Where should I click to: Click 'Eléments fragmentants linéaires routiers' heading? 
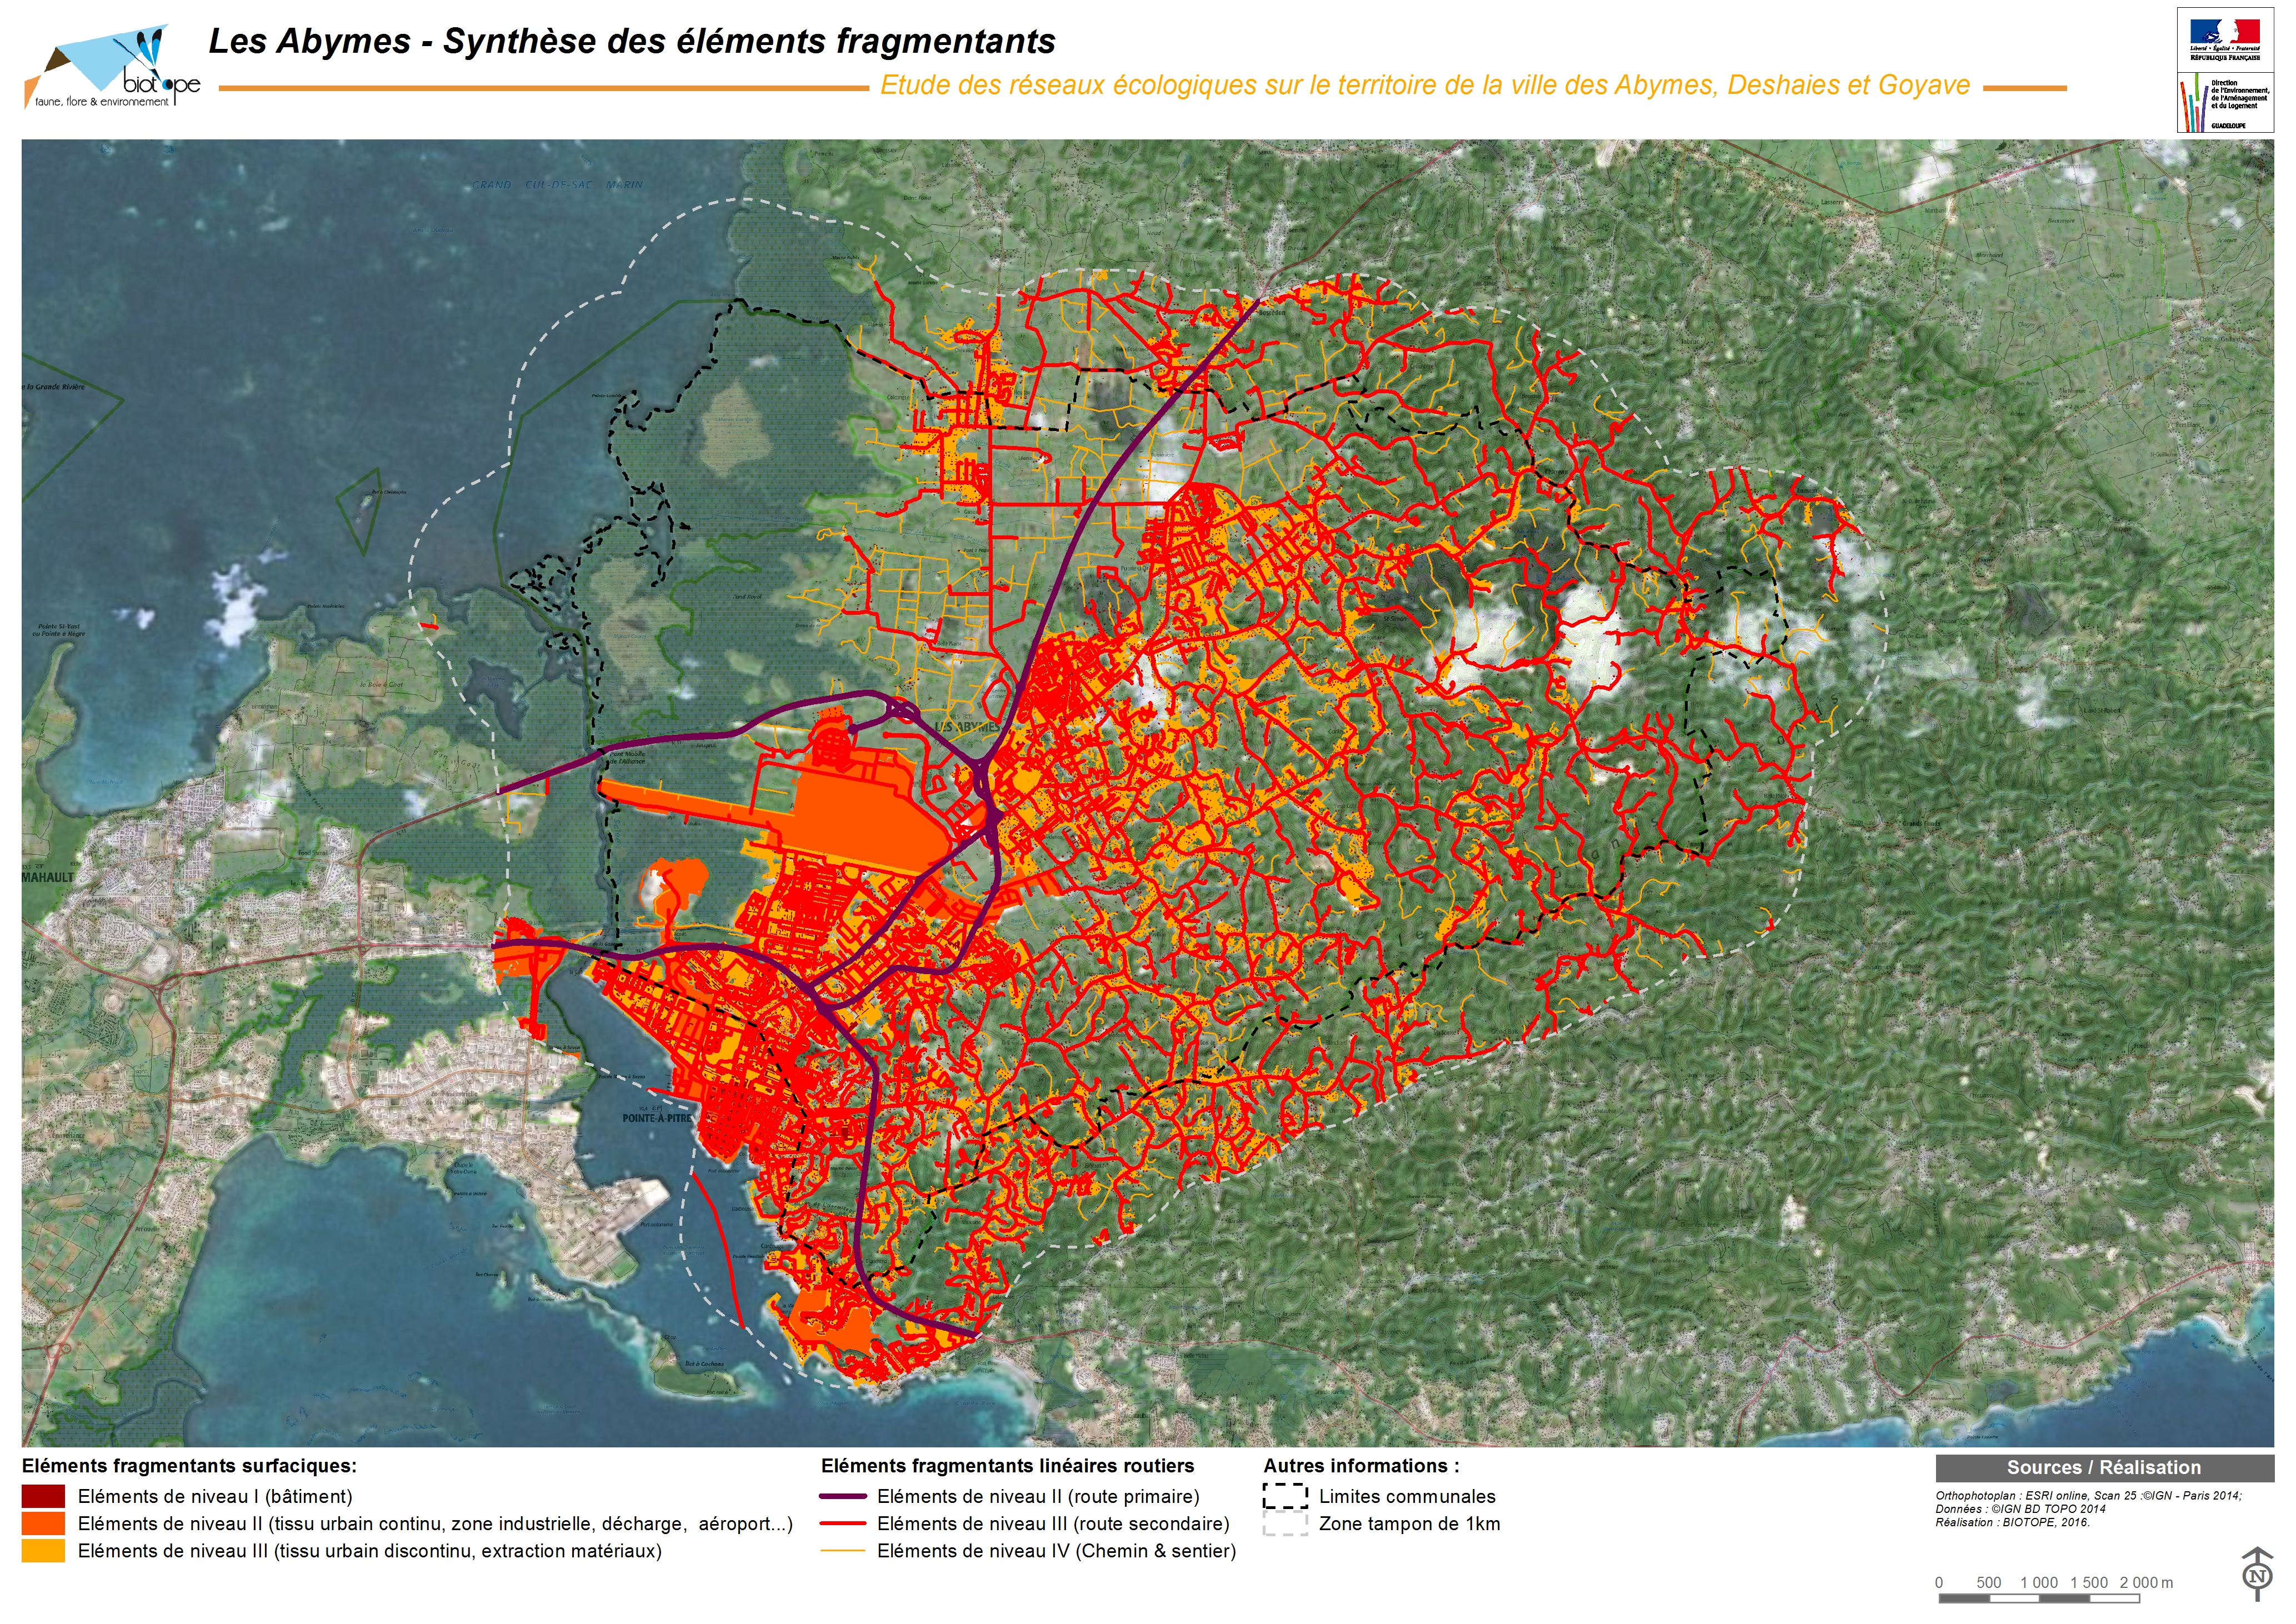pyautogui.click(x=1007, y=1466)
